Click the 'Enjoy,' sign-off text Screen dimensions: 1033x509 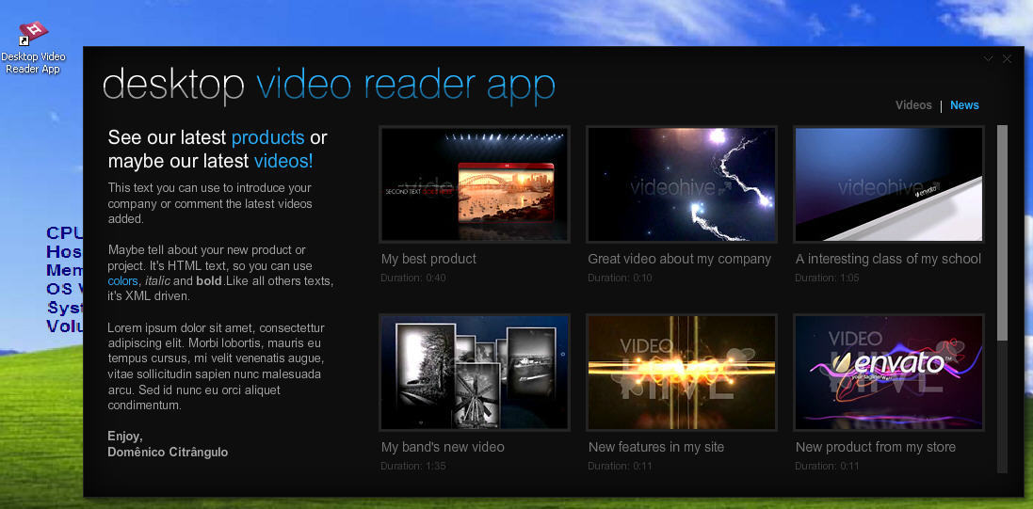pos(125,437)
